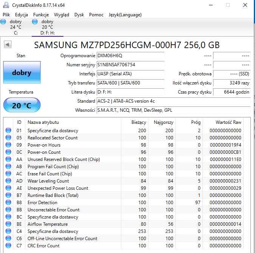Click status orb for CRC Error Count

8,245
